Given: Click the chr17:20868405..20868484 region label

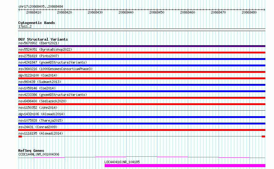Looking at the screenshot, I should (x=41, y=6).
